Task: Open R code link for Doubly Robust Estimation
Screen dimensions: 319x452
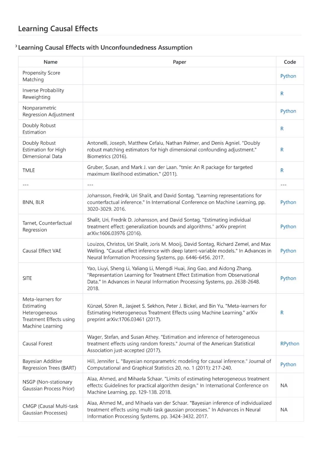Action: (x=282, y=129)
